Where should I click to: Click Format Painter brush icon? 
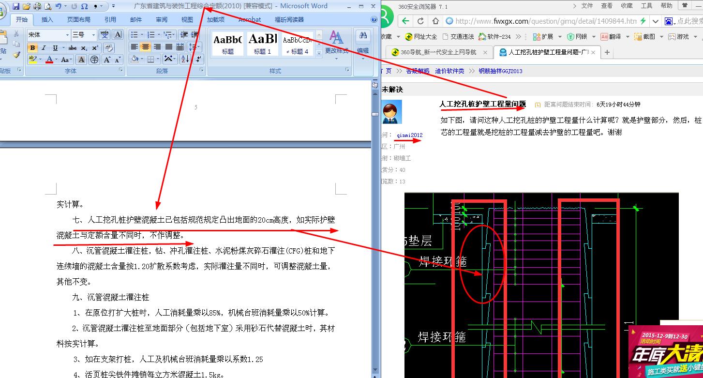[x=16, y=55]
